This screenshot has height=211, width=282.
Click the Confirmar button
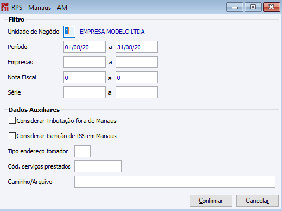(211, 201)
